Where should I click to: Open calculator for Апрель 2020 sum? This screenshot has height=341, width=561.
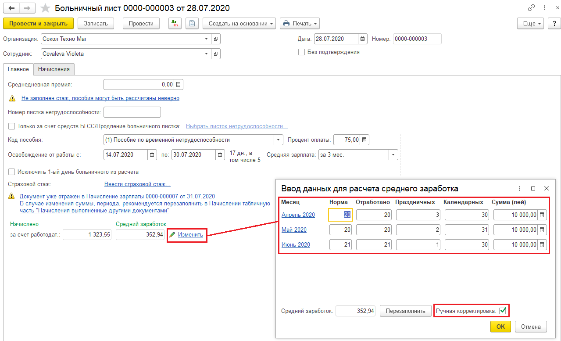click(x=542, y=215)
